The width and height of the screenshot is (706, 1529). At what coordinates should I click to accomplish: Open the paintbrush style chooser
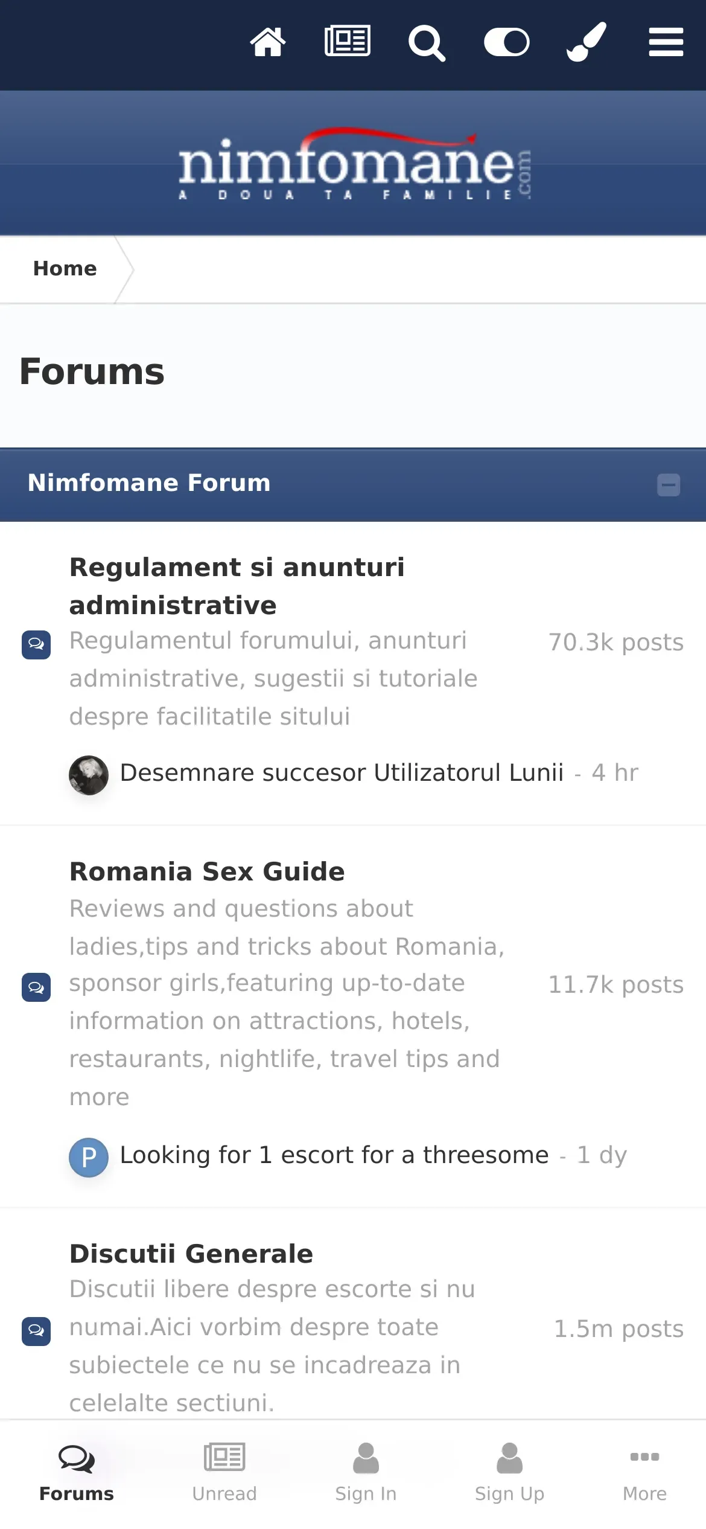(587, 42)
